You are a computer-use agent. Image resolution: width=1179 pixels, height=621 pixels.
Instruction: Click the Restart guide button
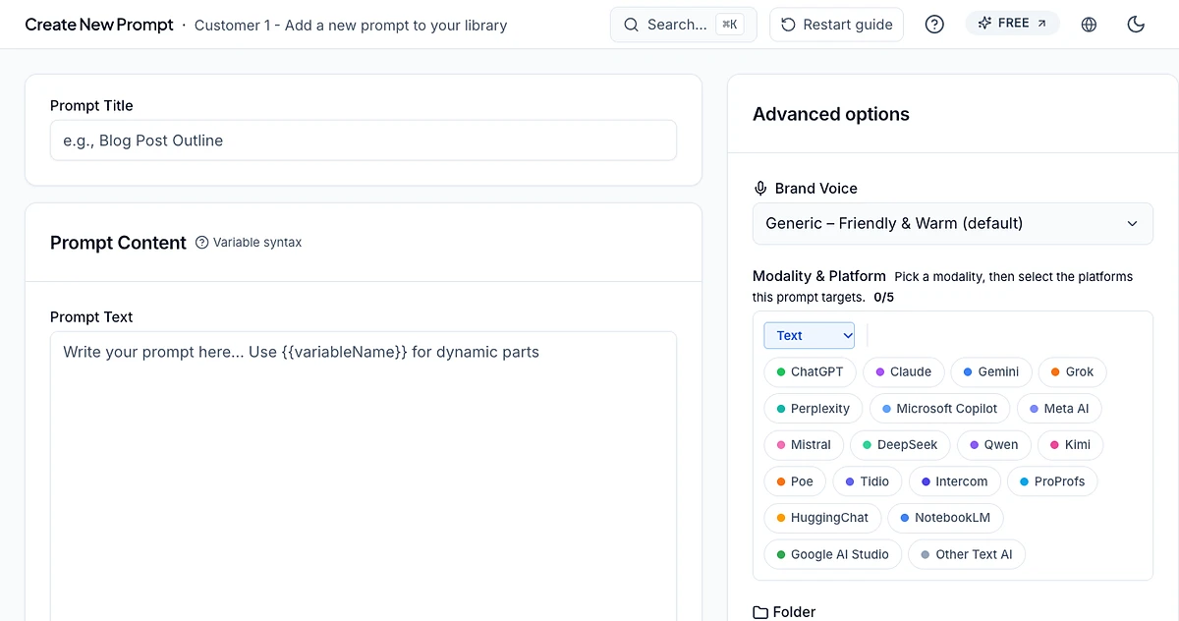click(836, 25)
